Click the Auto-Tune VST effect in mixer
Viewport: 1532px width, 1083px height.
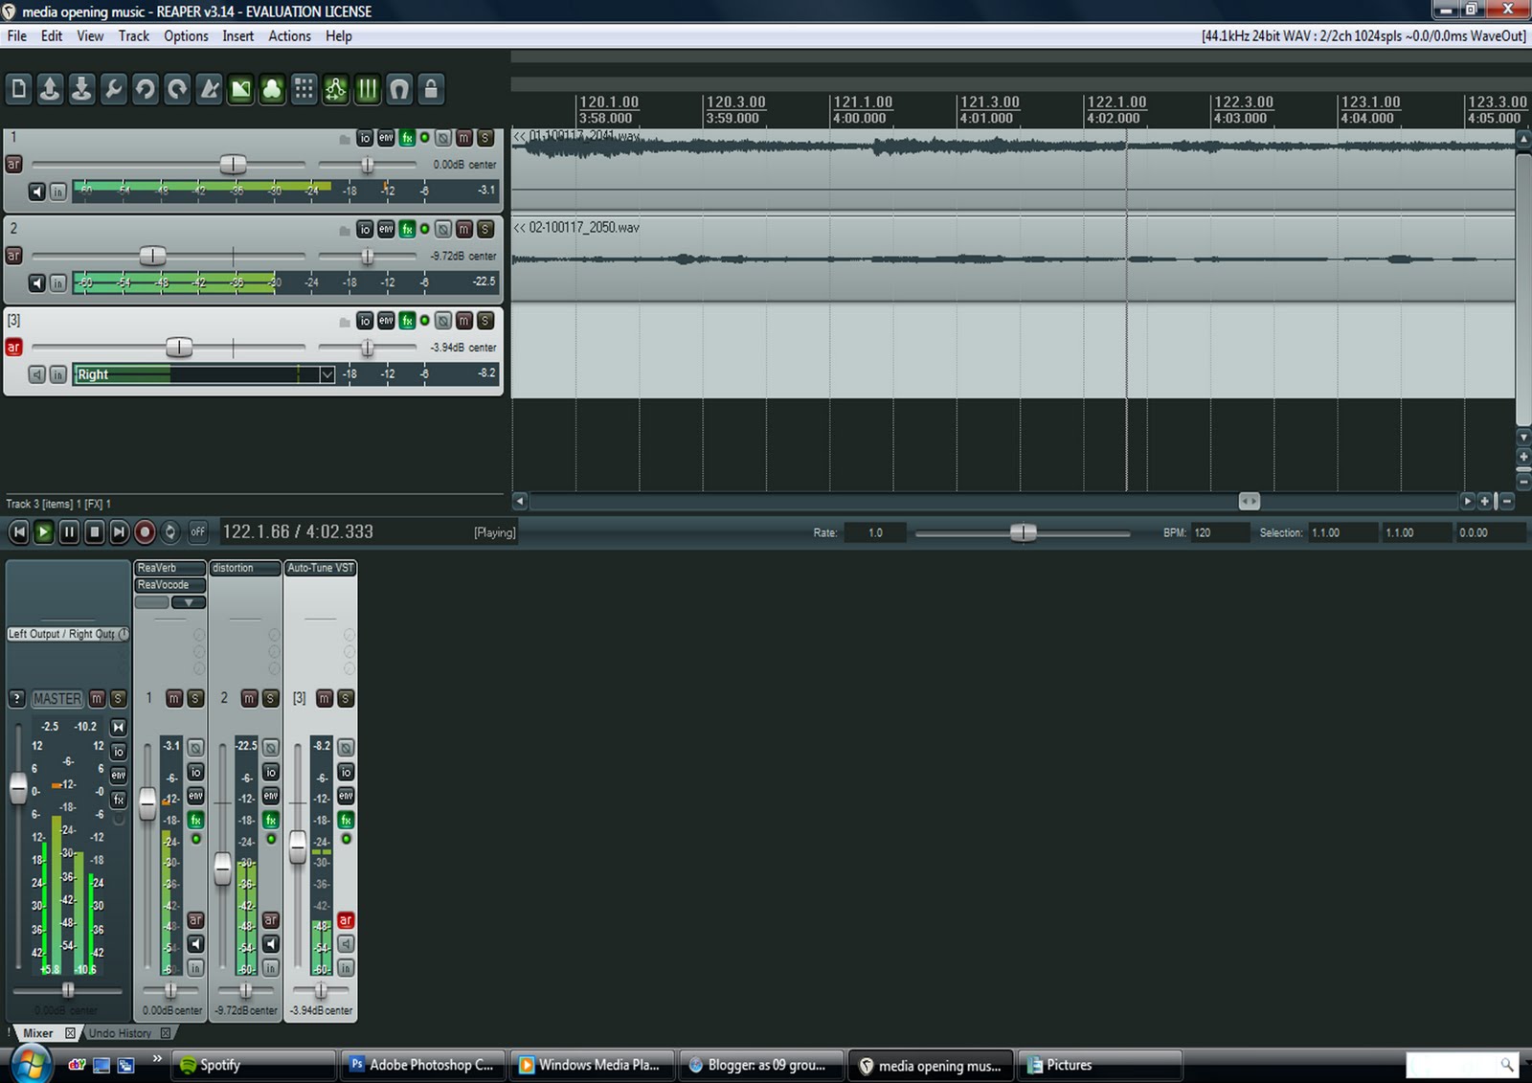click(x=321, y=568)
